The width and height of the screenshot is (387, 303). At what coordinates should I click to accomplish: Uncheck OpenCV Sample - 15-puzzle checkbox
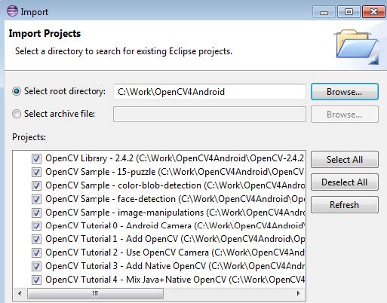click(36, 173)
